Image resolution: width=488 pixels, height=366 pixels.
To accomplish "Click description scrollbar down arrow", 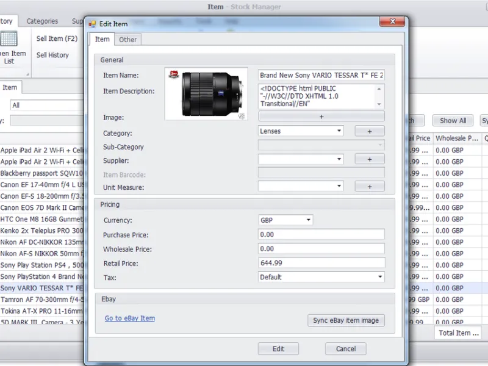I will (379, 104).
